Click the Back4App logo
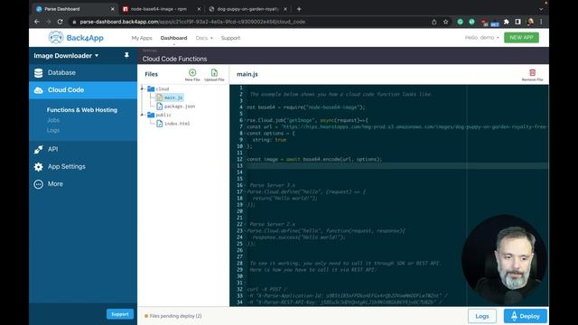Screen dimensions: 578x325 pyautogui.click(x=76, y=38)
